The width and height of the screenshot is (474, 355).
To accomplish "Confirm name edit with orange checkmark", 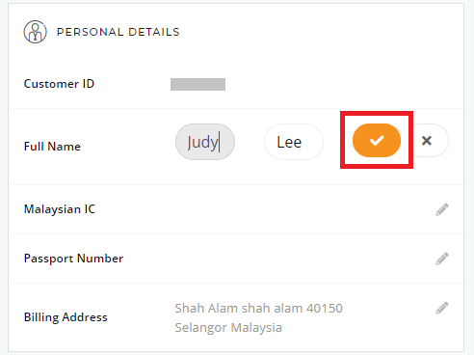I will 377,141.
